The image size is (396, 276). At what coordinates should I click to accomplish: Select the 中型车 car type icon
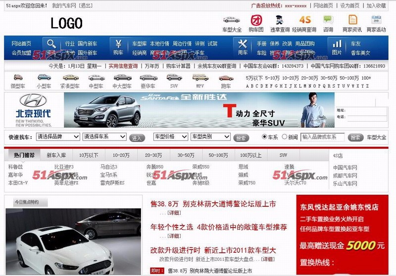[97, 78]
